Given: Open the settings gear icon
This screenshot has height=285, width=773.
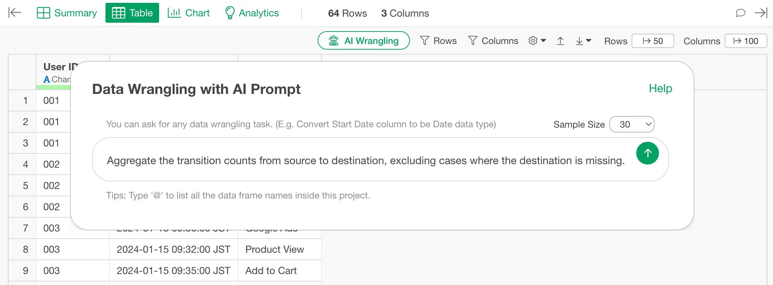Looking at the screenshot, I should pos(533,41).
